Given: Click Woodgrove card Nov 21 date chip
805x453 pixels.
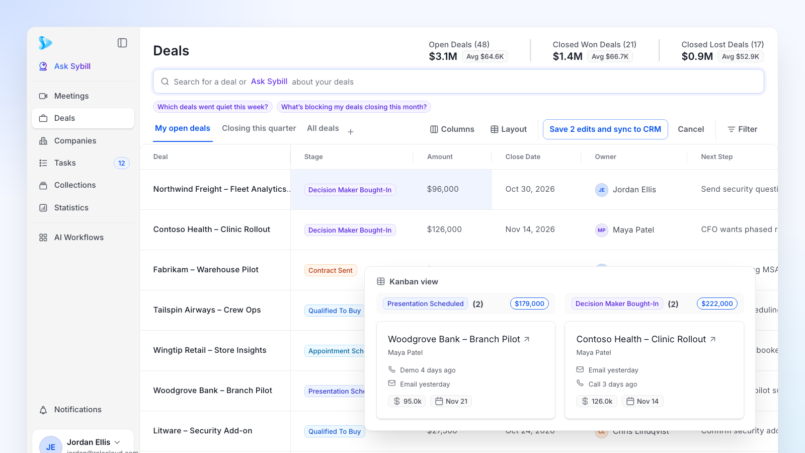Looking at the screenshot, I should coord(451,401).
